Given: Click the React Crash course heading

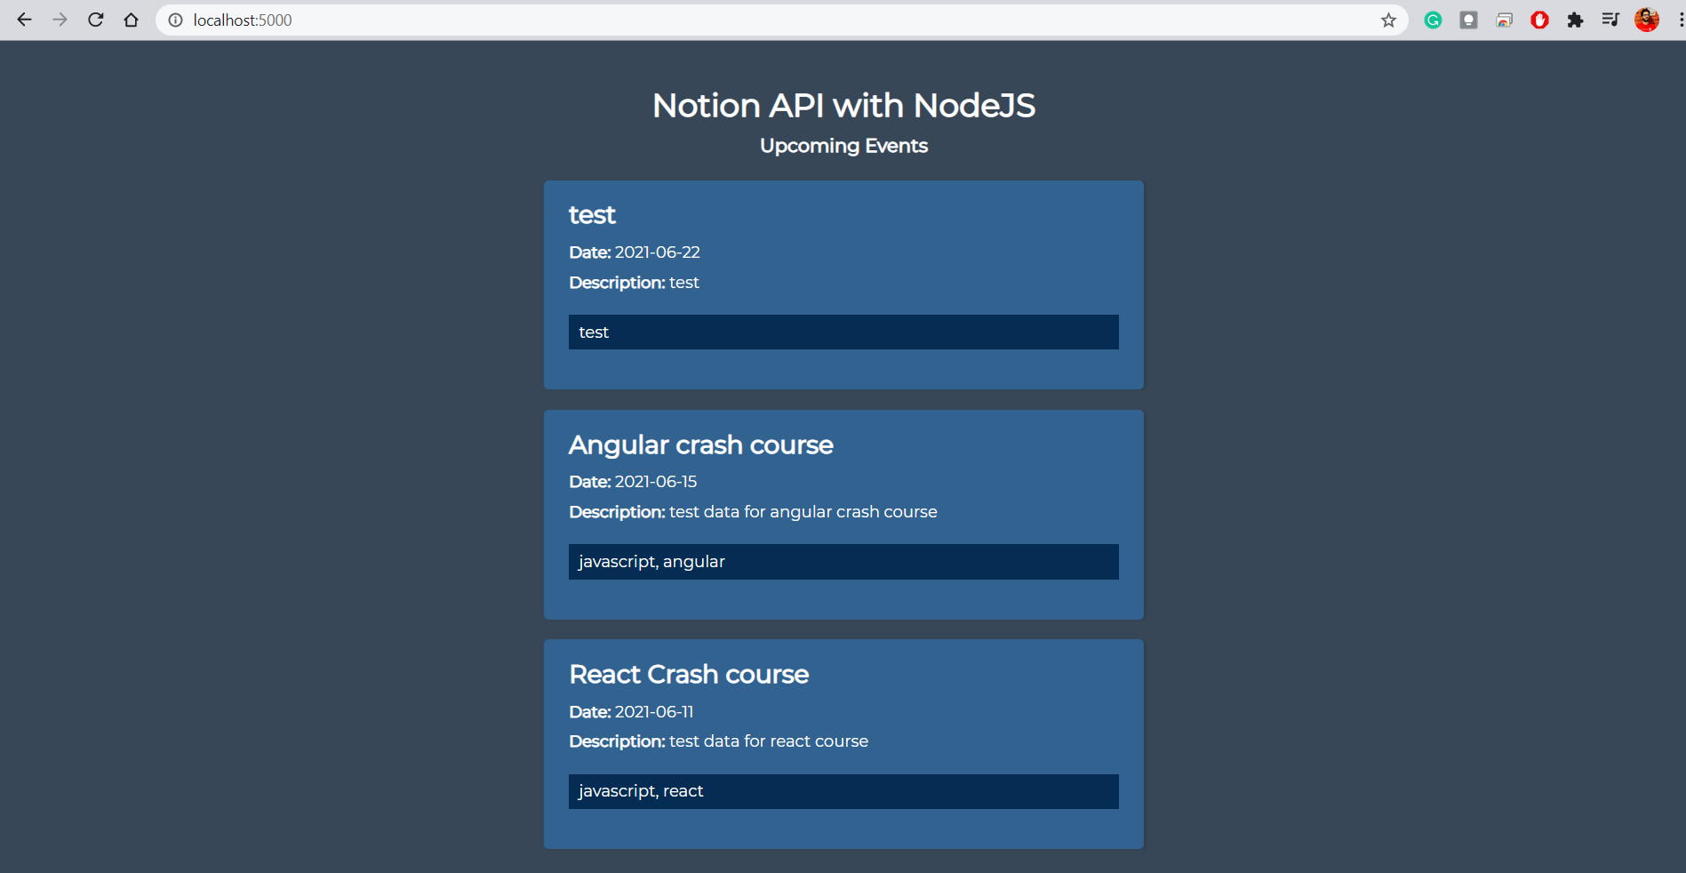Looking at the screenshot, I should click(689, 674).
